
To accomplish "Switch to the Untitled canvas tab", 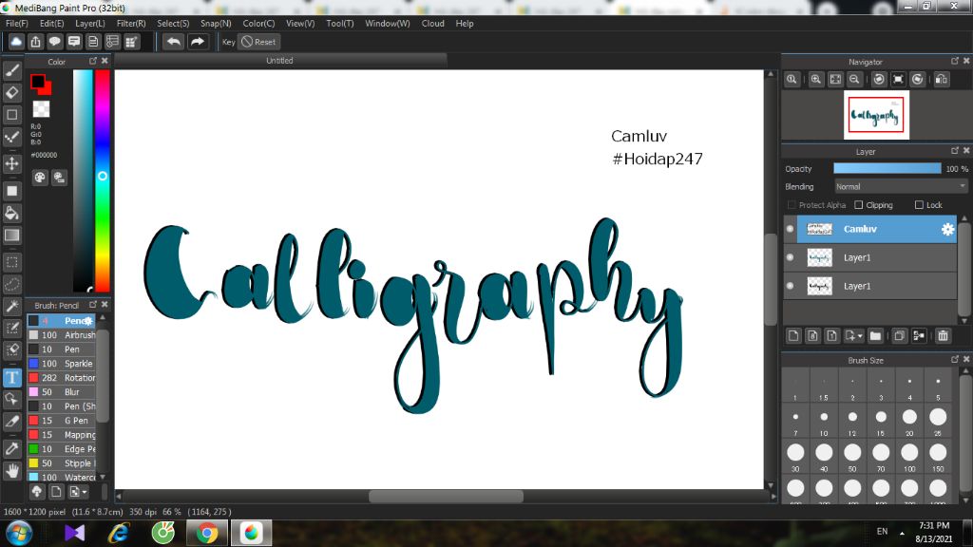I will (280, 61).
